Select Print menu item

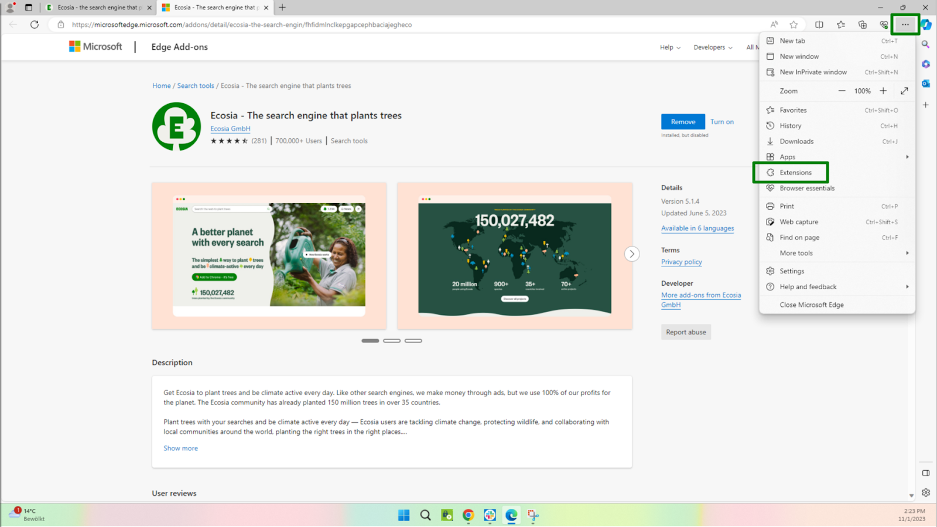coord(837,206)
